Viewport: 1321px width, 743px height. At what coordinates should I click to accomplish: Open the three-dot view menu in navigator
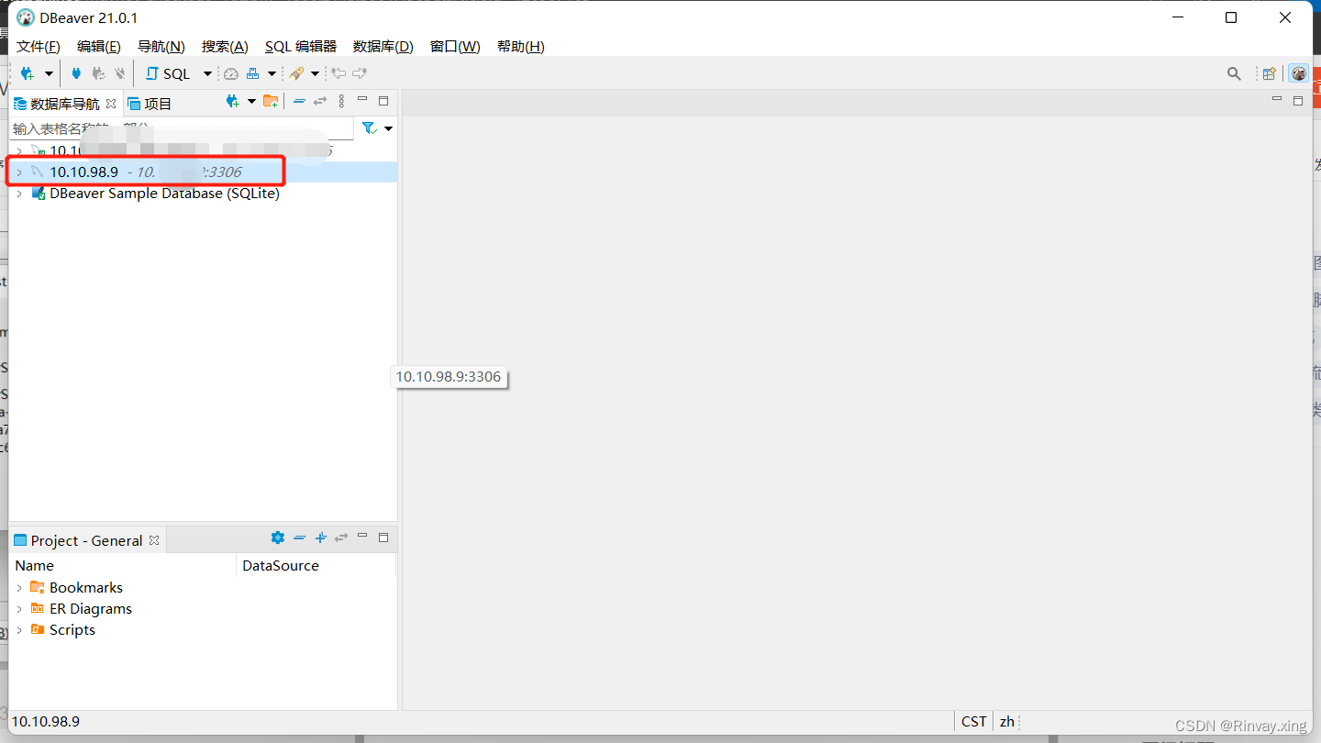341,101
